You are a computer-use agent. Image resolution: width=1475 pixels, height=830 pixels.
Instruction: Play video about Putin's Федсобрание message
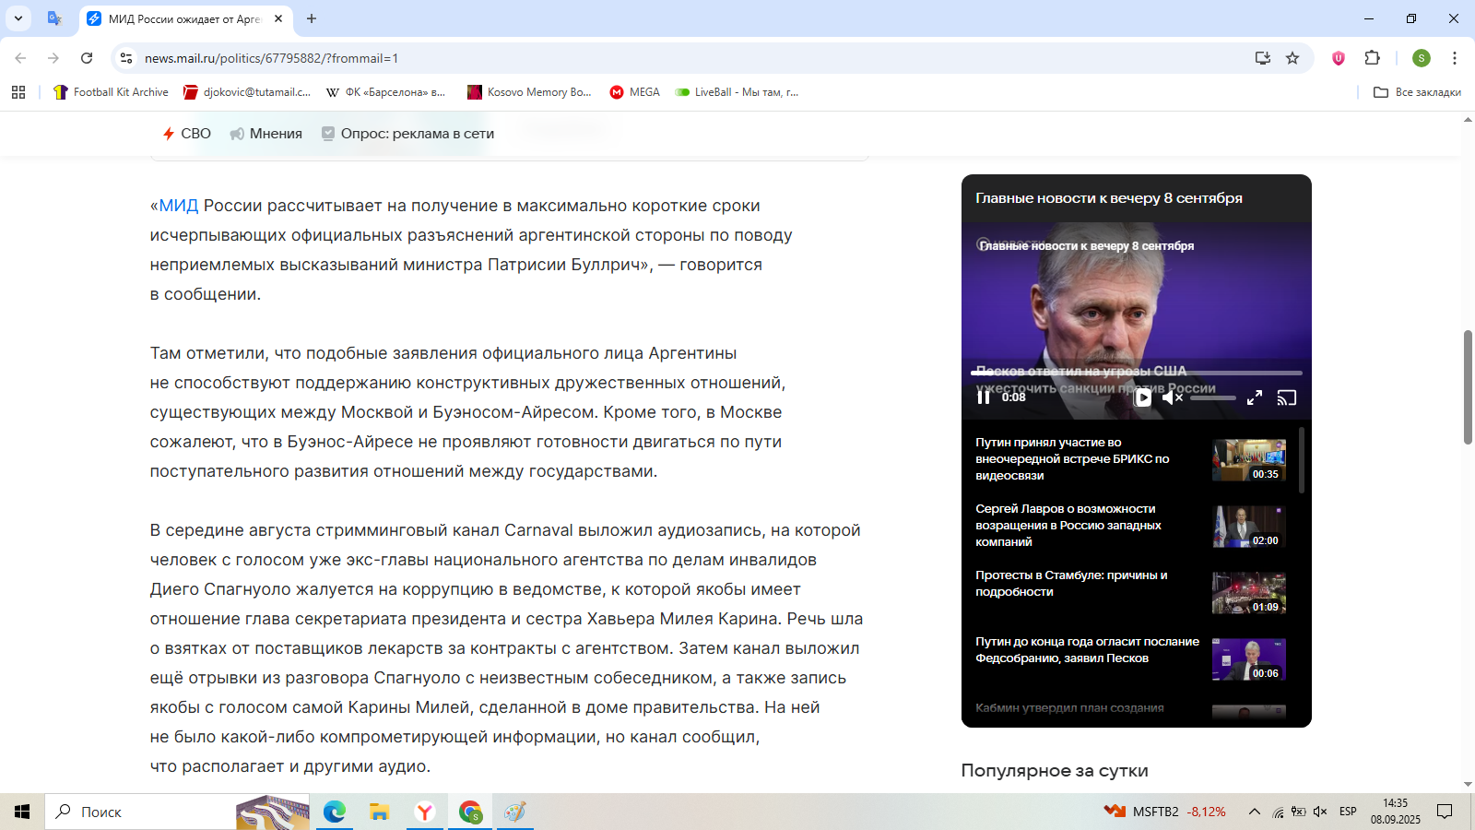pos(1088,650)
